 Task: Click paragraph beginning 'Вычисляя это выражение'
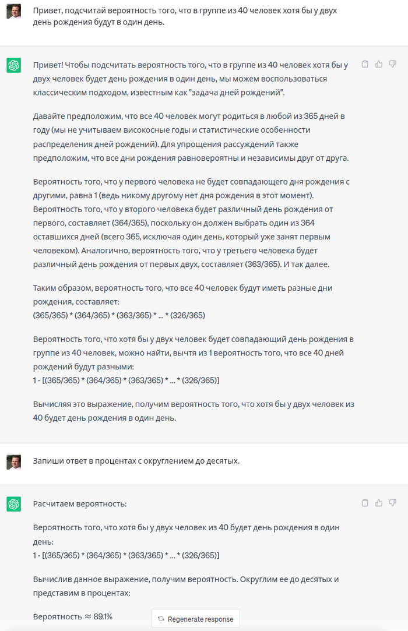point(194,411)
